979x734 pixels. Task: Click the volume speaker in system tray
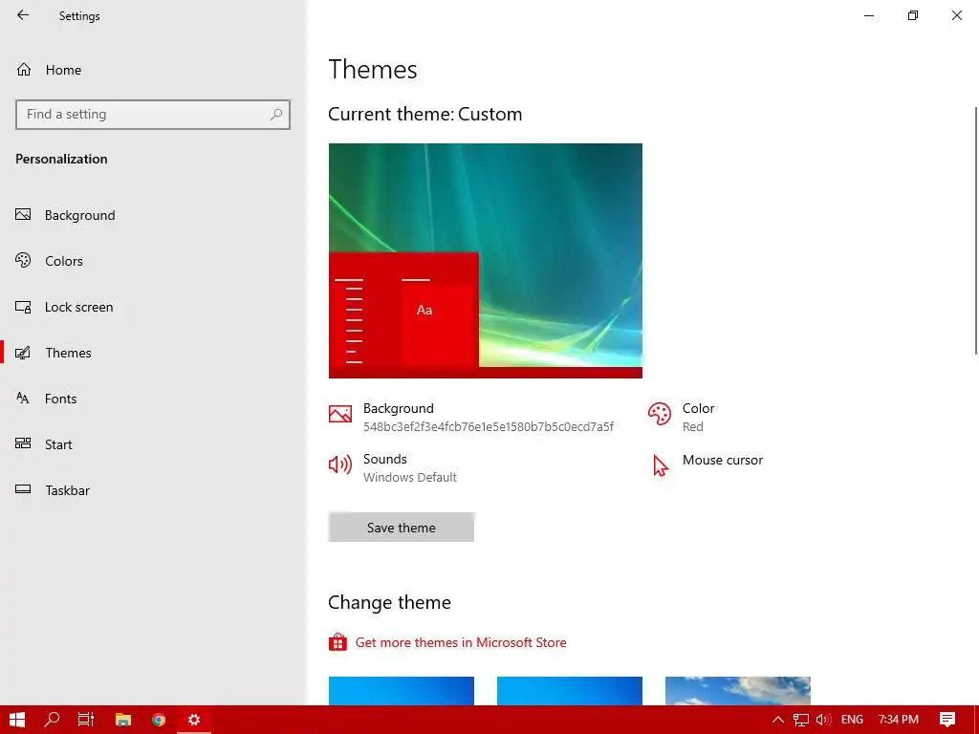(823, 720)
